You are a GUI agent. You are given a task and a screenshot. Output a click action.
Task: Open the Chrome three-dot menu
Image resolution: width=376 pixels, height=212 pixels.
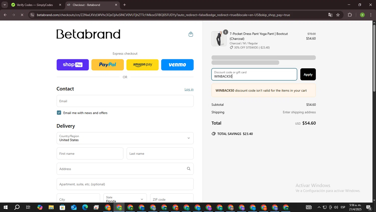[371, 15]
